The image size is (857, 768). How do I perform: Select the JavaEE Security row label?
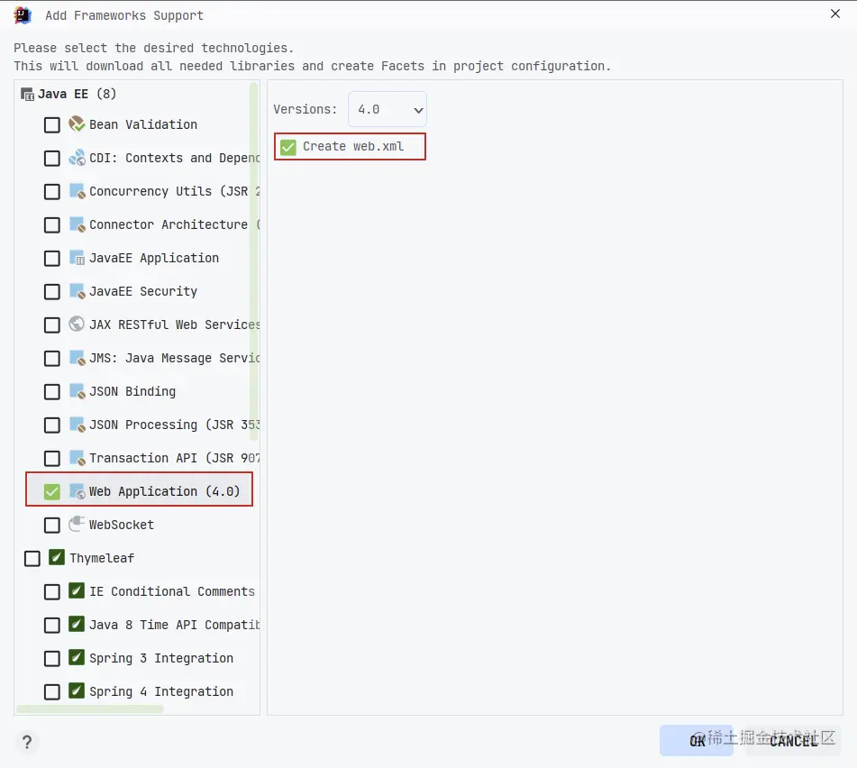[x=143, y=291]
